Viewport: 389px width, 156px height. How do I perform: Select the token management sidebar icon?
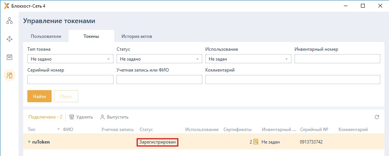coord(9,75)
